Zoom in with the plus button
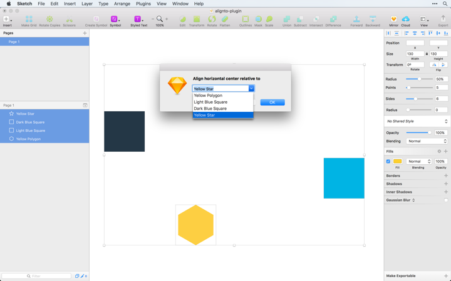The width and height of the screenshot is (451, 281). pos(167,19)
